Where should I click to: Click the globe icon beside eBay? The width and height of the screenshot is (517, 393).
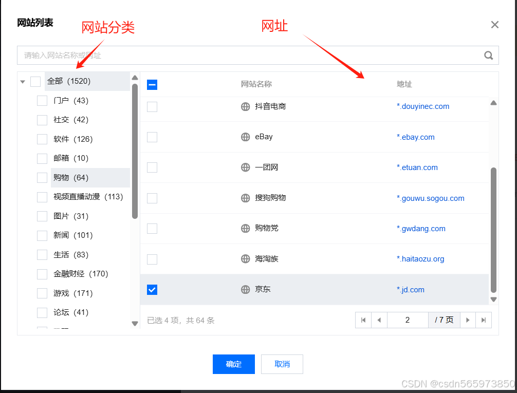(x=245, y=137)
